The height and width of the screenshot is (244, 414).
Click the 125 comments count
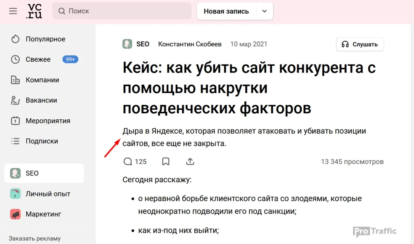pos(141,162)
